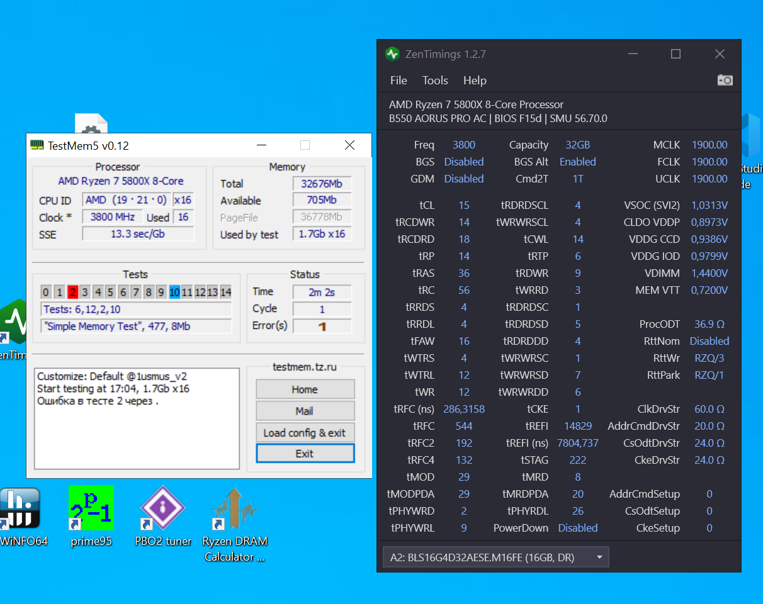
Task: Click 'Simple Memory Test' status line
Action: [137, 326]
